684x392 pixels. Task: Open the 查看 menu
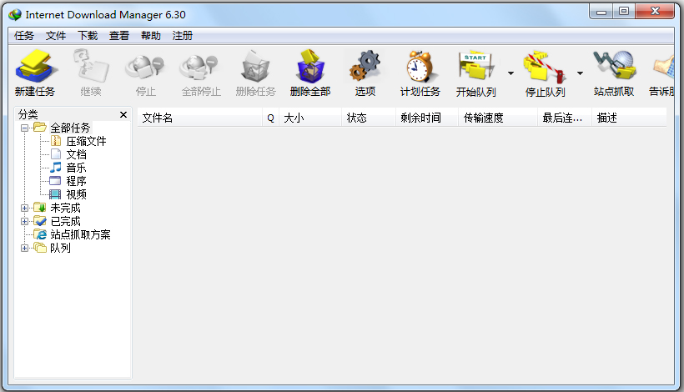point(119,36)
